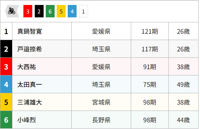
Task: Click the yellow number 5 row marker
Action: coord(6,102)
